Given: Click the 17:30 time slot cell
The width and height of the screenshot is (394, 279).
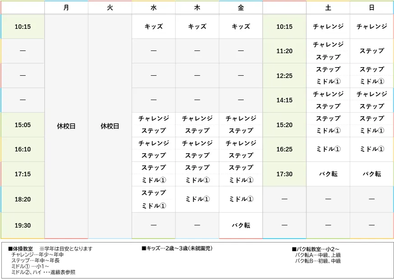Looking at the screenshot, I should (x=284, y=174).
